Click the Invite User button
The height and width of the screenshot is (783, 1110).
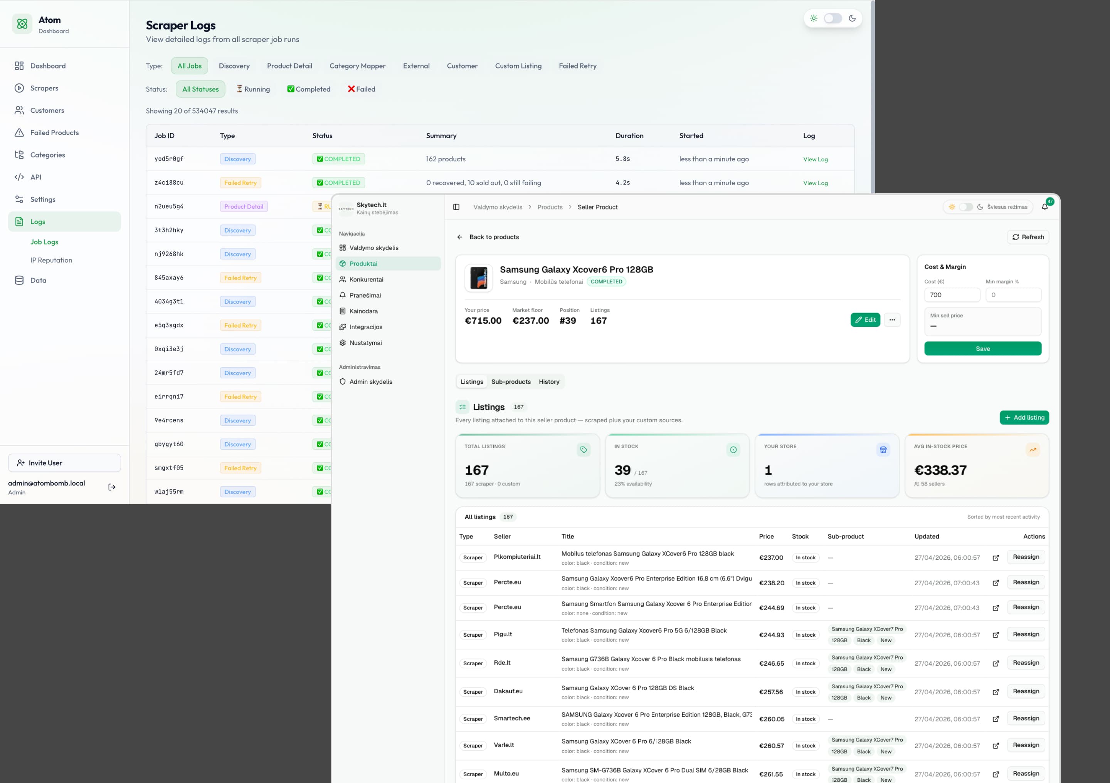point(64,463)
